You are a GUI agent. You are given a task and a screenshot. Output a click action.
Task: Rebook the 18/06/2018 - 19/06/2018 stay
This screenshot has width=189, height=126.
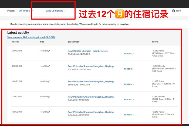tap(129, 84)
